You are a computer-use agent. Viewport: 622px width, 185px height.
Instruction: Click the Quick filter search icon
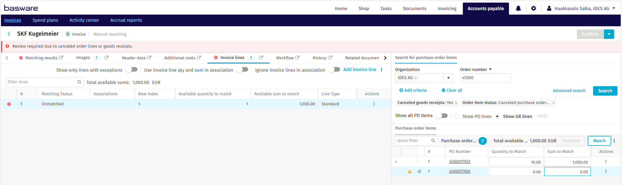pos(433,141)
